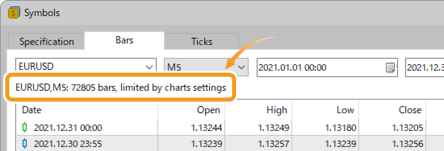
Task: Click Low value 1.13180
Action: [x=340, y=128]
